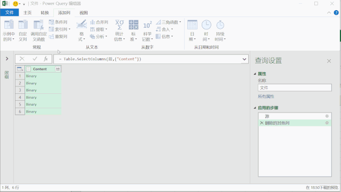
Task: Cancel formula edit with X icon
Action: tap(22, 59)
